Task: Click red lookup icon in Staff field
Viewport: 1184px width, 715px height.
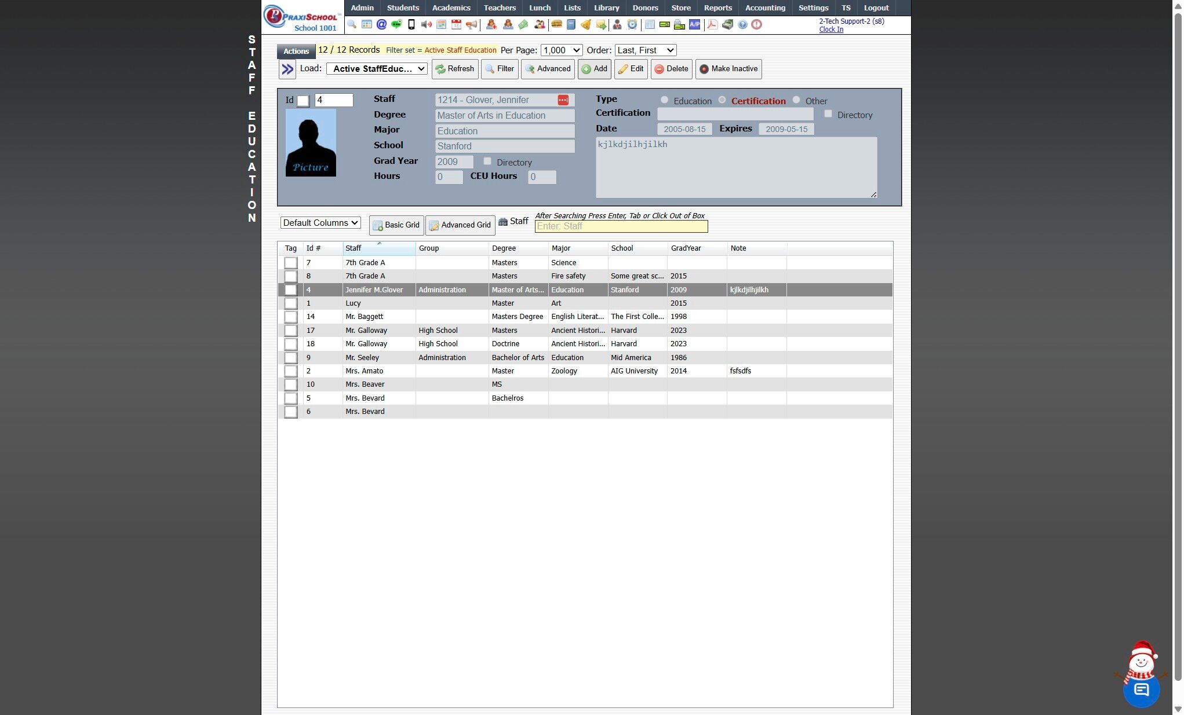Action: point(563,100)
